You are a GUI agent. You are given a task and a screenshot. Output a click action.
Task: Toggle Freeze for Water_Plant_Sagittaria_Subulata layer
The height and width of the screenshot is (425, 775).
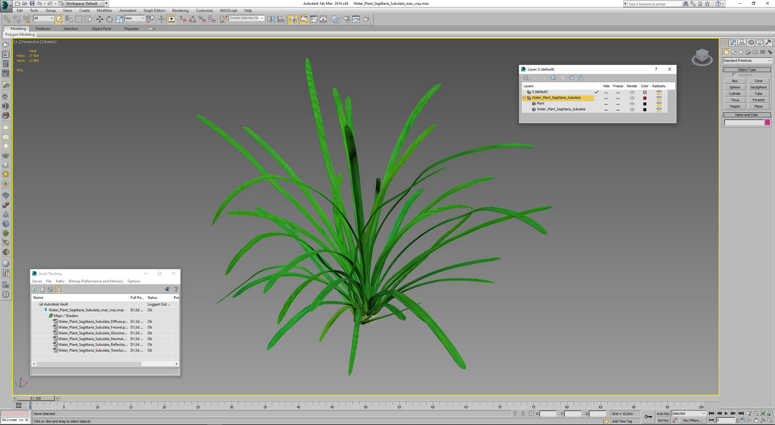[x=618, y=98]
